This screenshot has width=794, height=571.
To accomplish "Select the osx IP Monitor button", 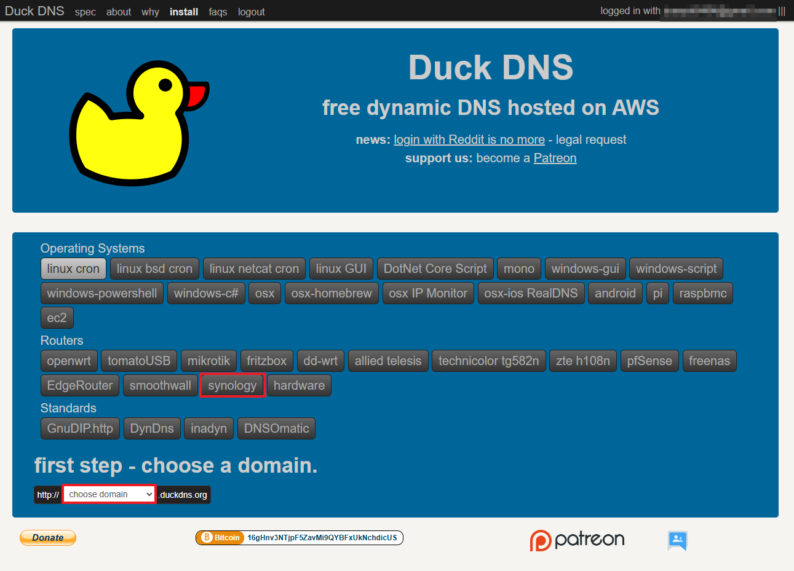I will coord(428,293).
